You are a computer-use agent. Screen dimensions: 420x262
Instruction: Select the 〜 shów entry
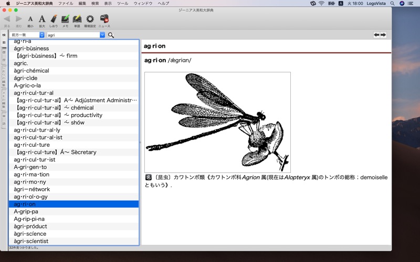(73, 123)
